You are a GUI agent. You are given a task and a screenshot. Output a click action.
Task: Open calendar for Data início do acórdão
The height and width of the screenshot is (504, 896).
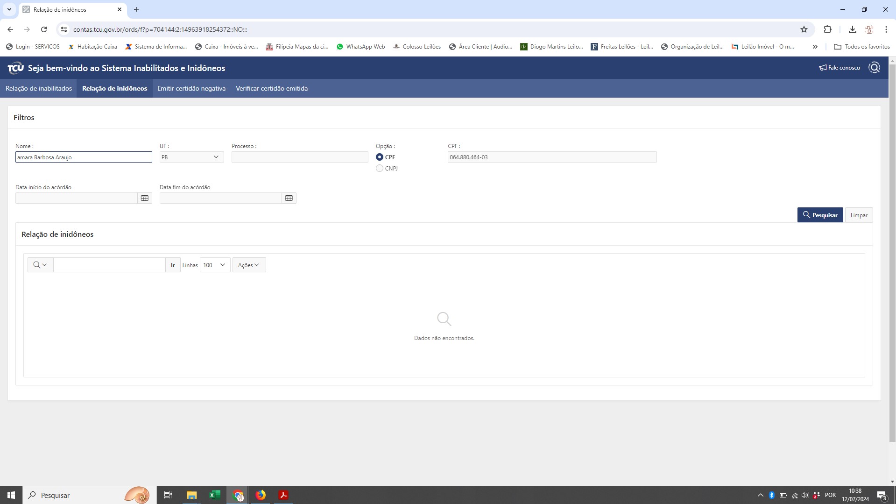coord(145,198)
